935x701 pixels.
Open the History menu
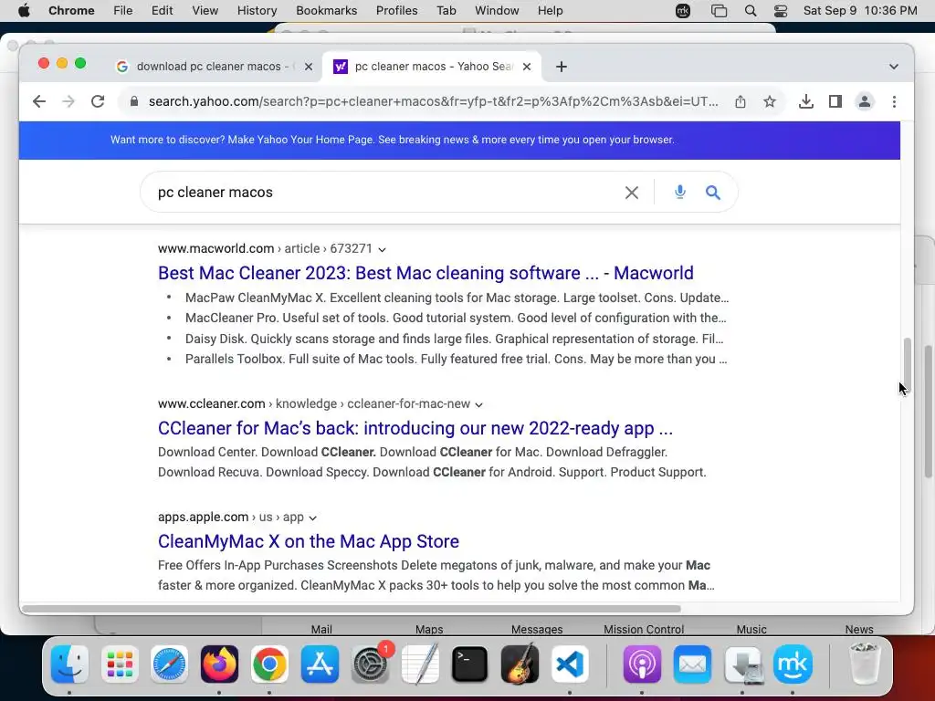257,11
